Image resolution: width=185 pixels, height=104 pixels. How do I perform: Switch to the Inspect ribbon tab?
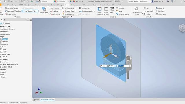46,5
